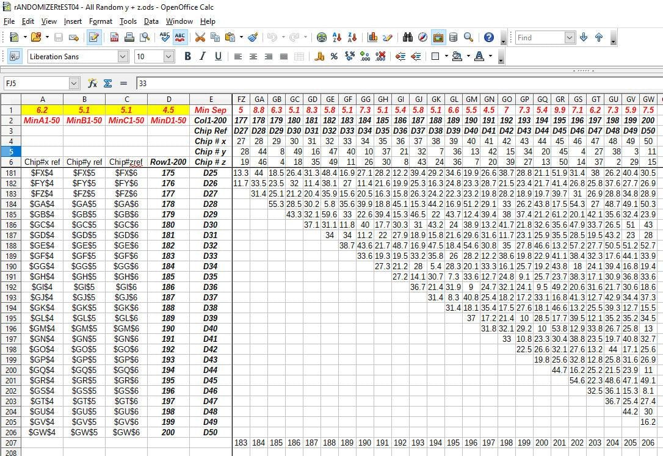Open Navigator compass icon
The image size is (663, 456).
(x=423, y=38)
